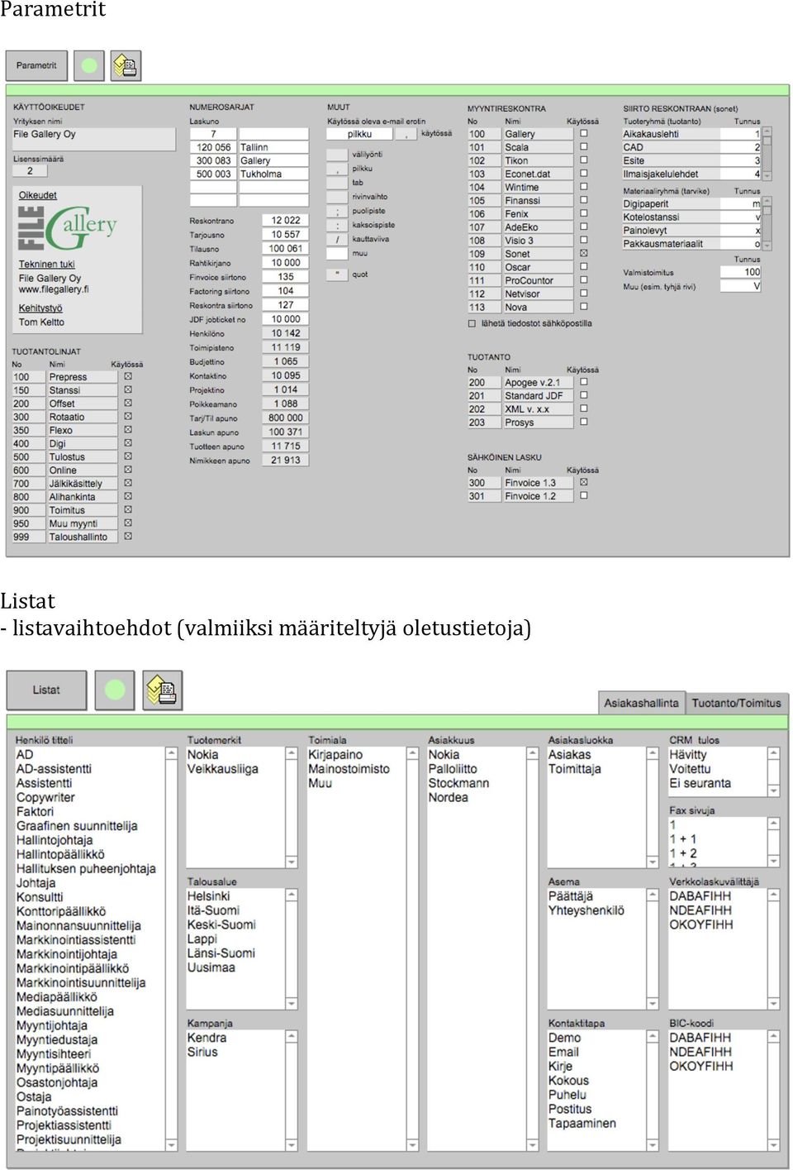The image size is (793, 1170).
Task: Select 'Graafinen suunnittelija' title
Action: 77,825
